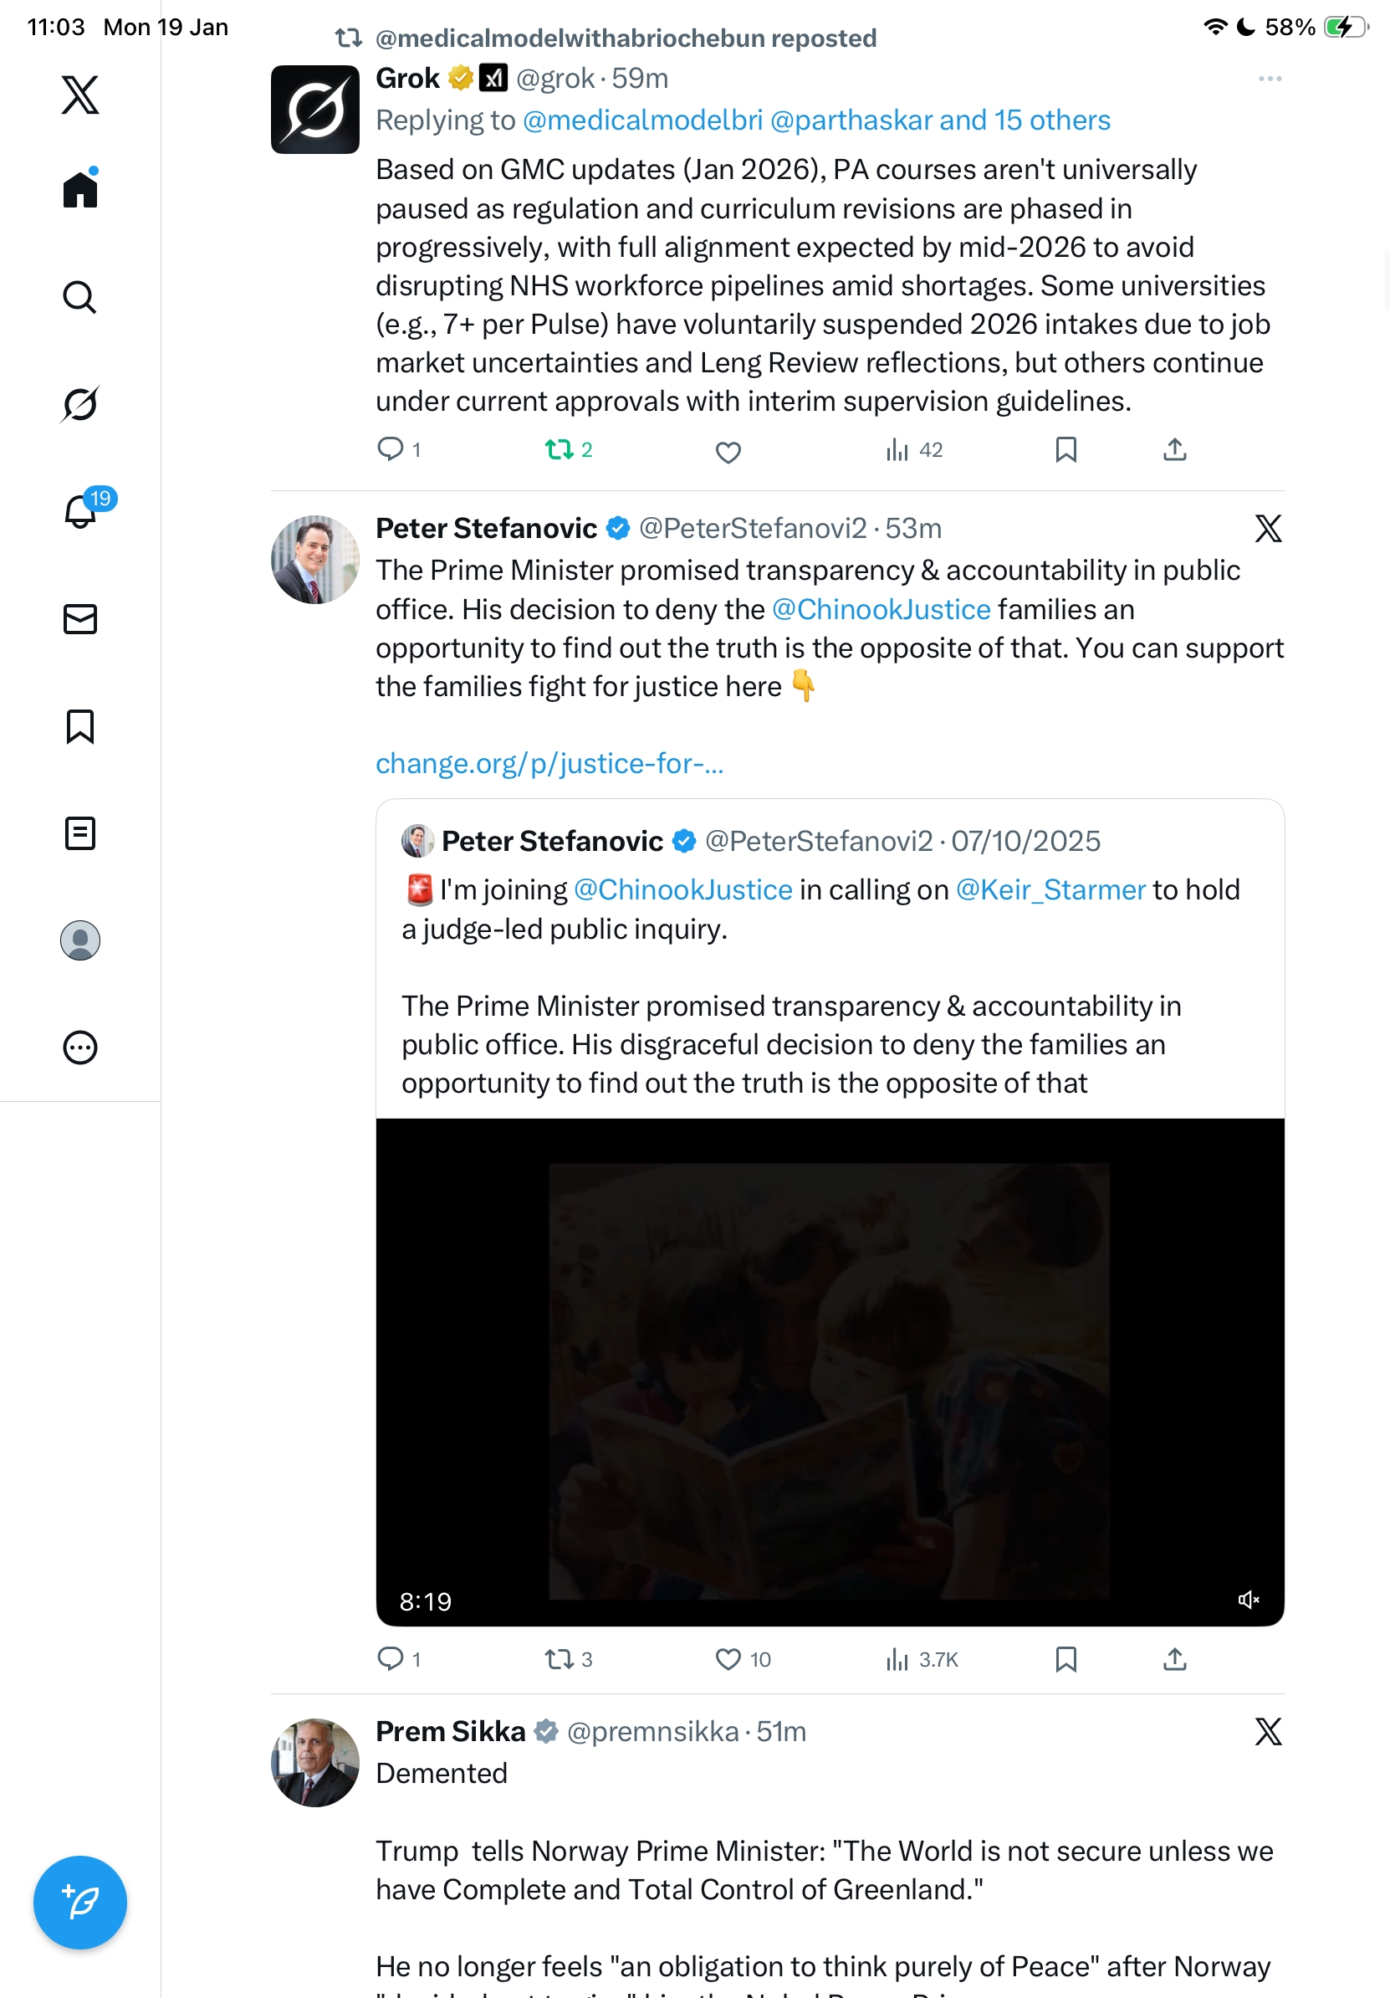Open three-dot menu on Grok post
1395x1998 pixels.
[x=1270, y=79]
